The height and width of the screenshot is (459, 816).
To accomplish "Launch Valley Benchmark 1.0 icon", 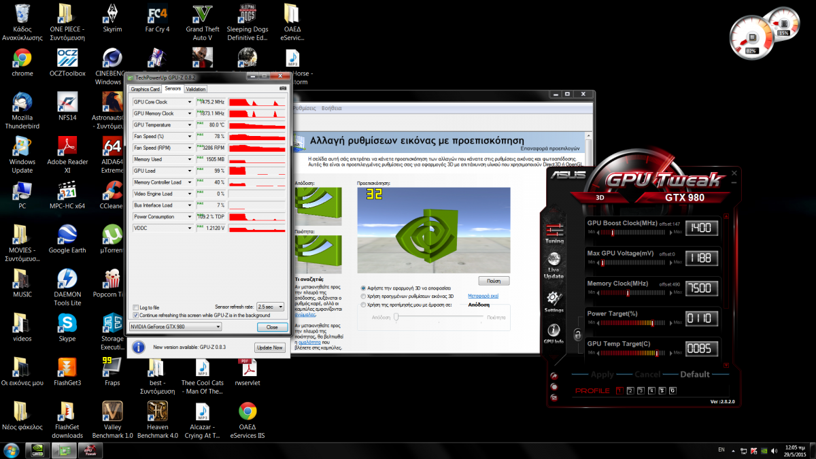I will tap(112, 420).
